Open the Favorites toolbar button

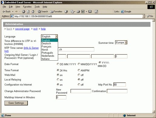(x=56, y=11)
